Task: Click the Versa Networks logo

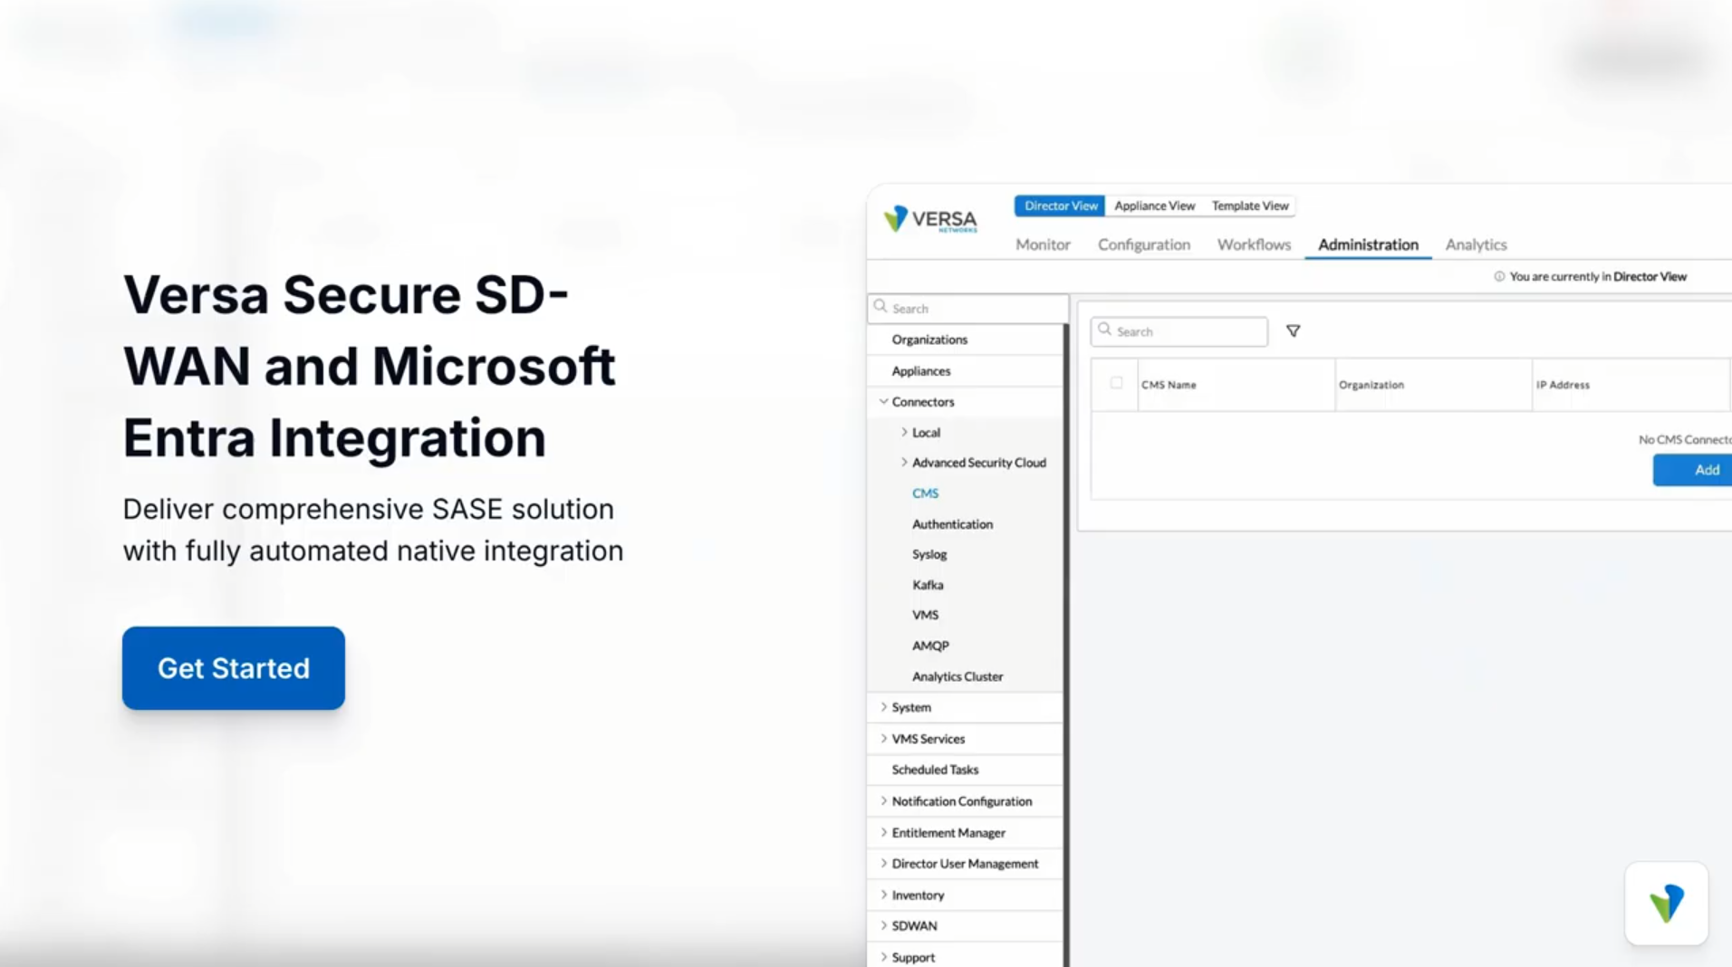Action: click(930, 219)
